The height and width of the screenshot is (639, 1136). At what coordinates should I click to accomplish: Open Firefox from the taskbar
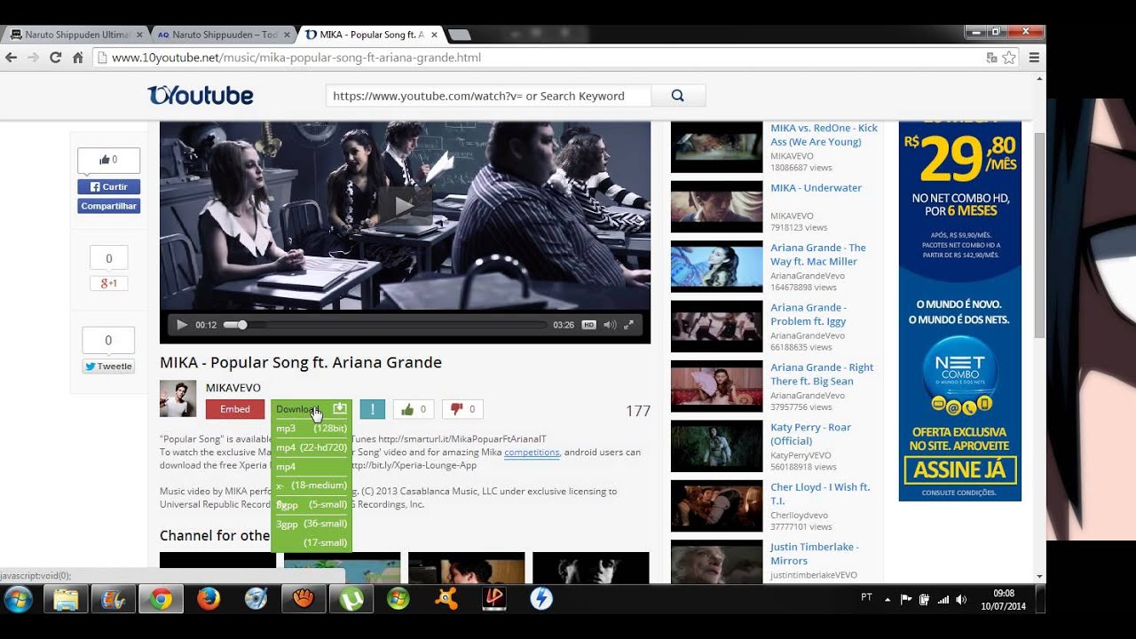click(x=209, y=599)
